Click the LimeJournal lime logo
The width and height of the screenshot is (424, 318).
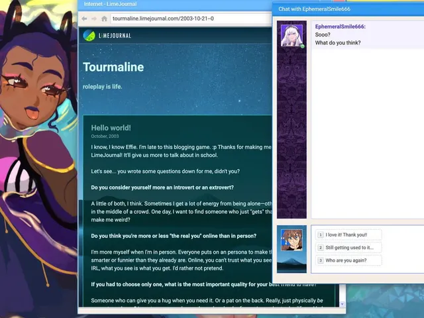pyautogui.click(x=89, y=35)
